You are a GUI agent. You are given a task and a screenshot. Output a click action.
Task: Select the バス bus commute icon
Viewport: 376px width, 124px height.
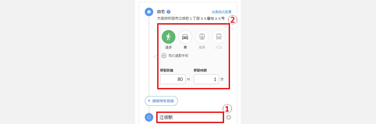[x=219, y=37]
